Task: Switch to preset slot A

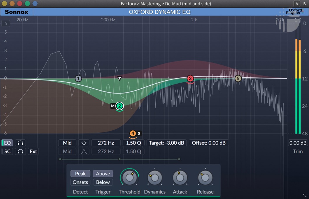Action: [297, 4]
